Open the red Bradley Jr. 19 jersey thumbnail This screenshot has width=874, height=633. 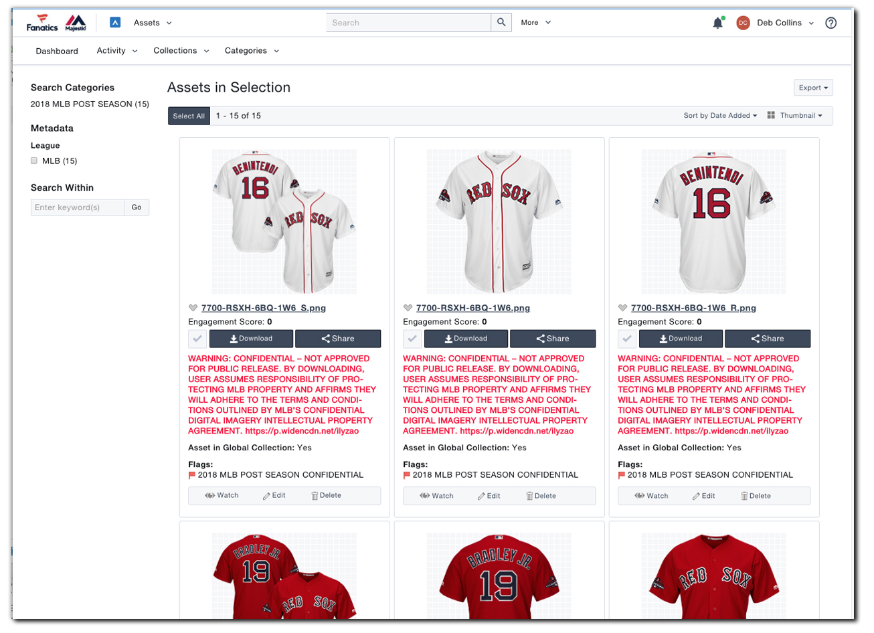point(499,575)
